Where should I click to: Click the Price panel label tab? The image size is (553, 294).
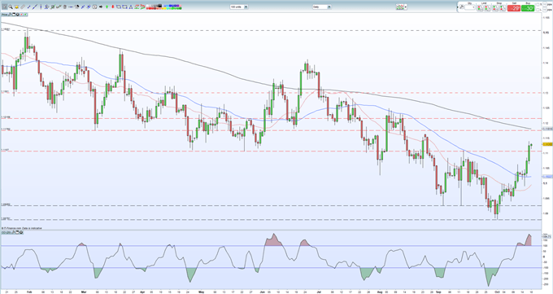[x=5, y=15]
